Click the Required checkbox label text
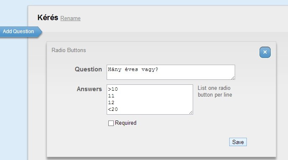 126,123
